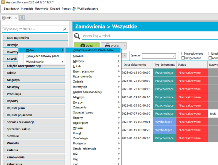The image size is (218, 165).
Task: Click the Drukuj button
Action: 112,45
